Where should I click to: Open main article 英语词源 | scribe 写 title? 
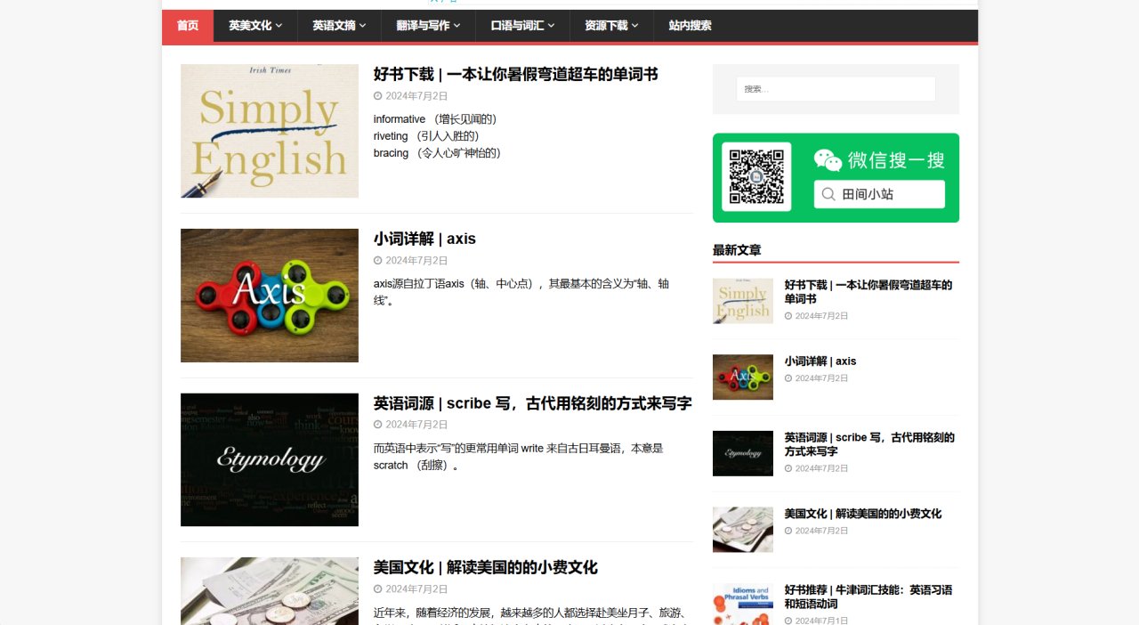pos(532,403)
